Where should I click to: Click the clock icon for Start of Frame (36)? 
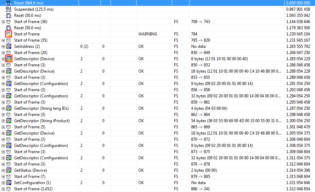click(9, 22)
